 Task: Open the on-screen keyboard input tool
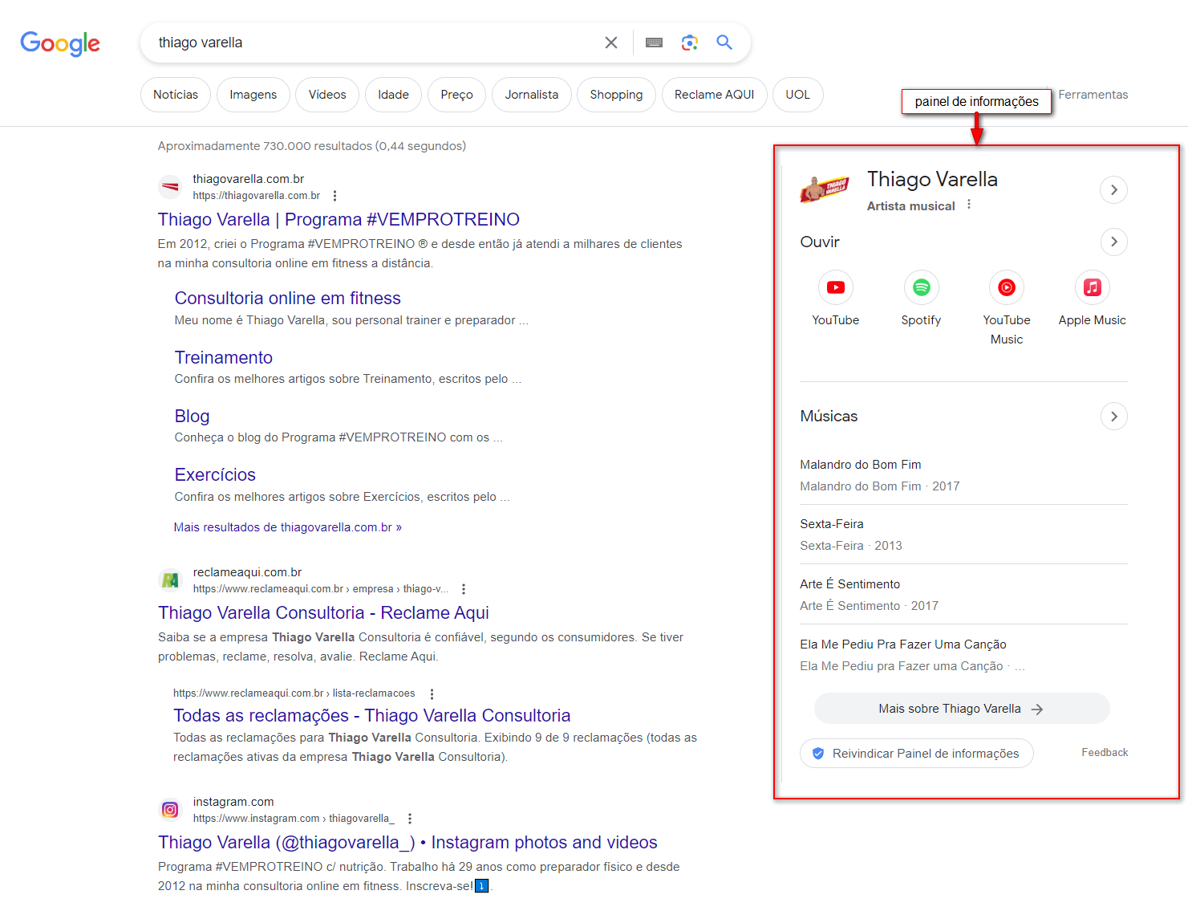[x=655, y=43]
